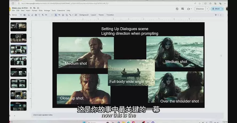237x123 pixels.
Task: Open the comments panel icon
Action: [x=183, y=9]
